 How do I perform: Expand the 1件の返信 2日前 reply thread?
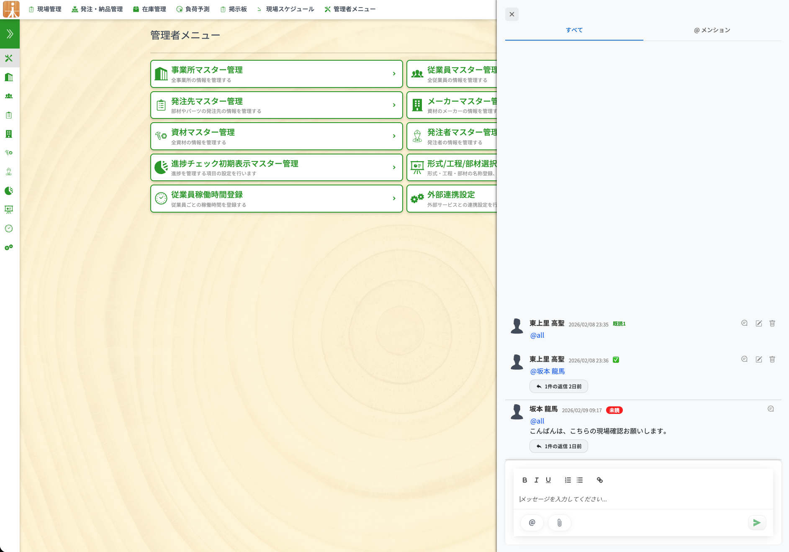tap(559, 386)
